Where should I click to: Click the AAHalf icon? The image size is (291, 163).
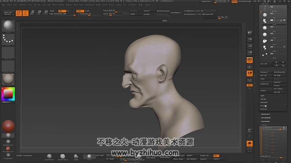[249, 53]
